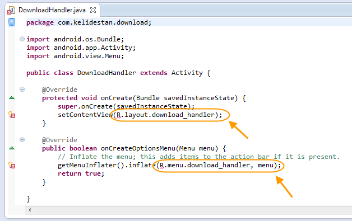Click the import android.view.Menu line
352x221 pixels.
pos(75,56)
